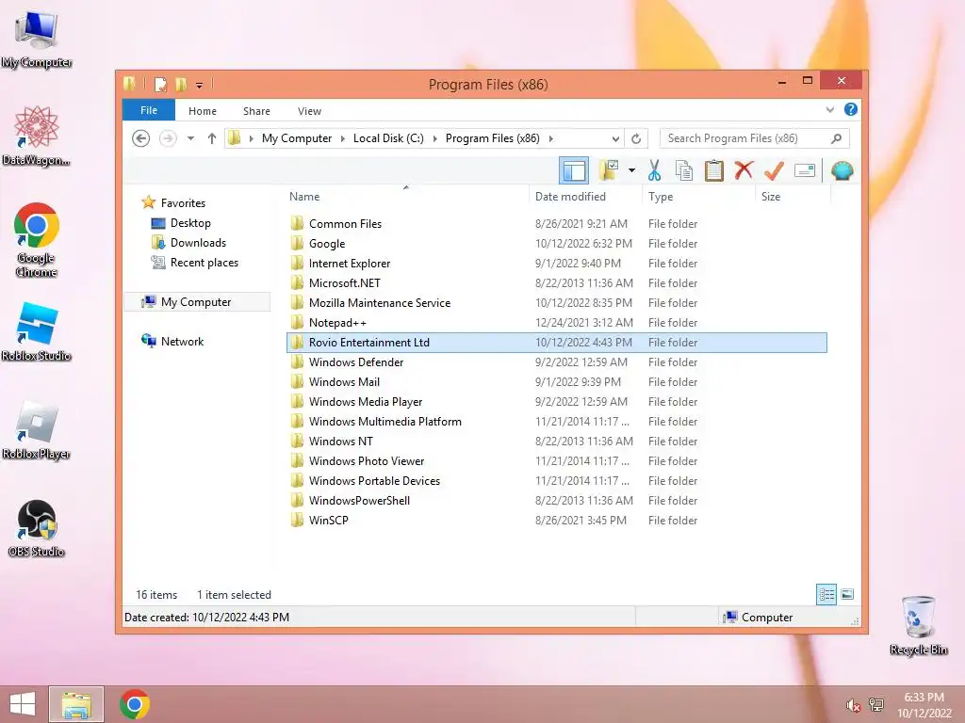Go back with the Back arrow
The width and height of the screenshot is (965, 723).
pyautogui.click(x=141, y=138)
